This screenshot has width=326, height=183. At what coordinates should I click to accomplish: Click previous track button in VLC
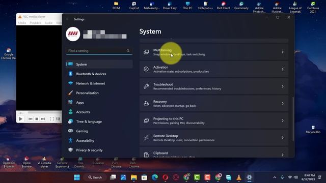pyautogui.click(x=31, y=119)
